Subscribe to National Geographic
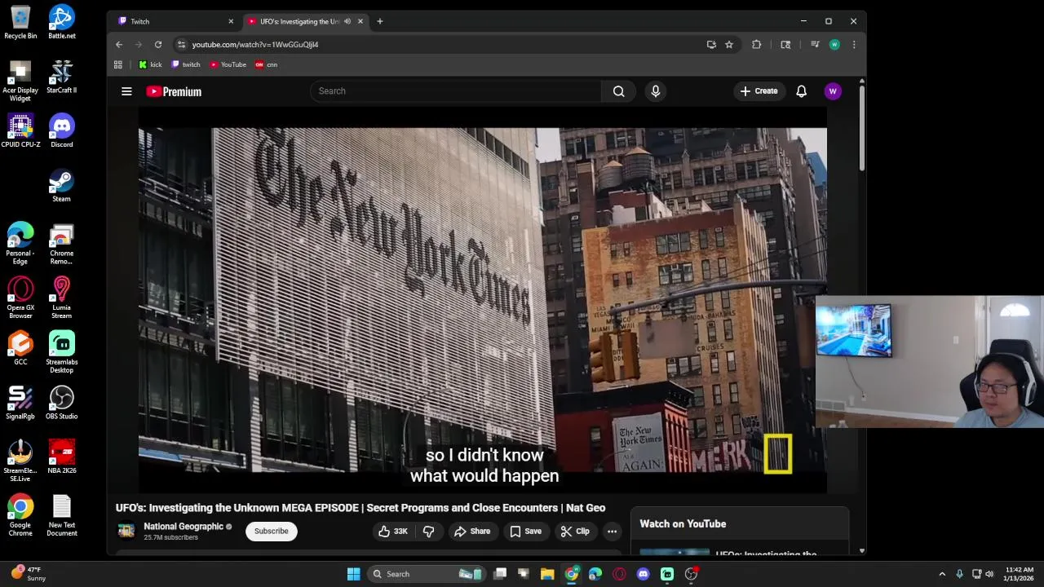1044x587 pixels. 271,532
